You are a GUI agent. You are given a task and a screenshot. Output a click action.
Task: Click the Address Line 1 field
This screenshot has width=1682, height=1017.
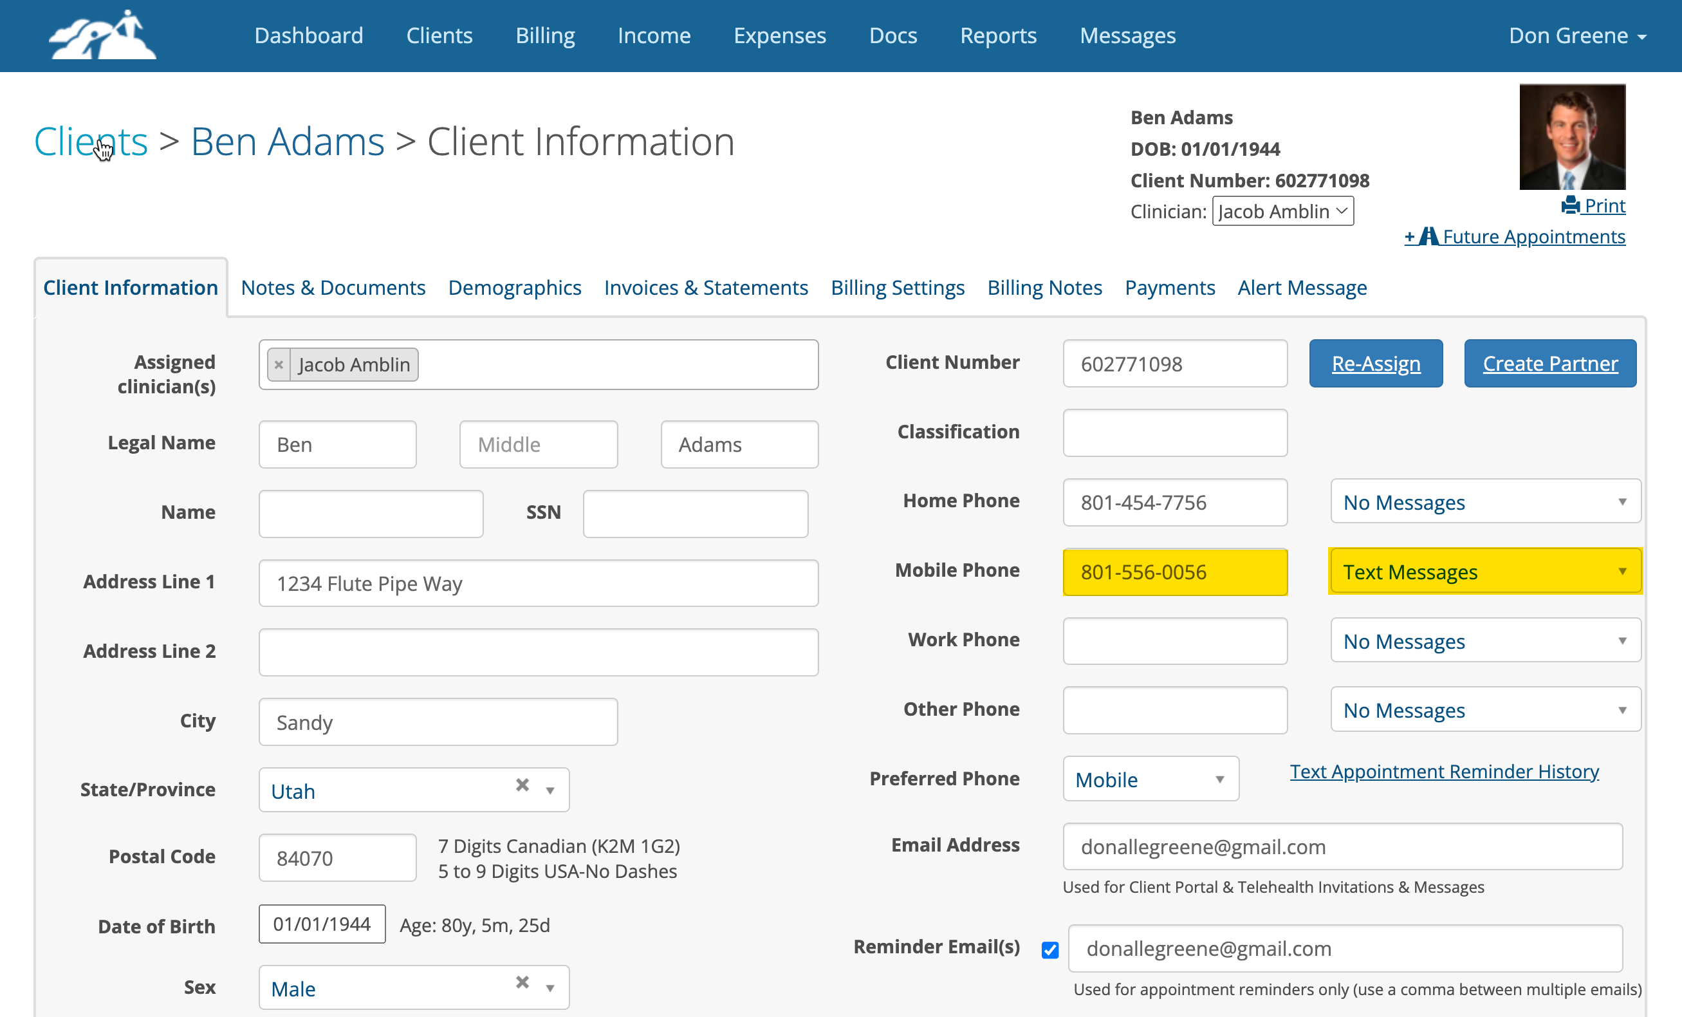(x=539, y=583)
